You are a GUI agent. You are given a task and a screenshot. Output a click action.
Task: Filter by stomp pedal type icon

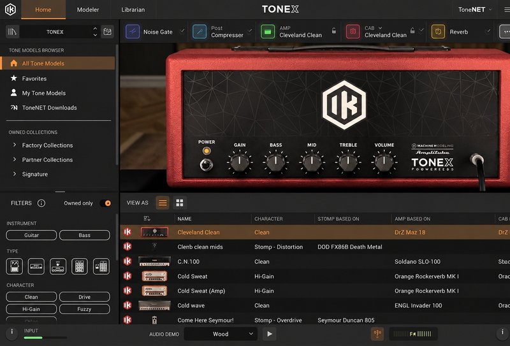click(x=14, y=266)
